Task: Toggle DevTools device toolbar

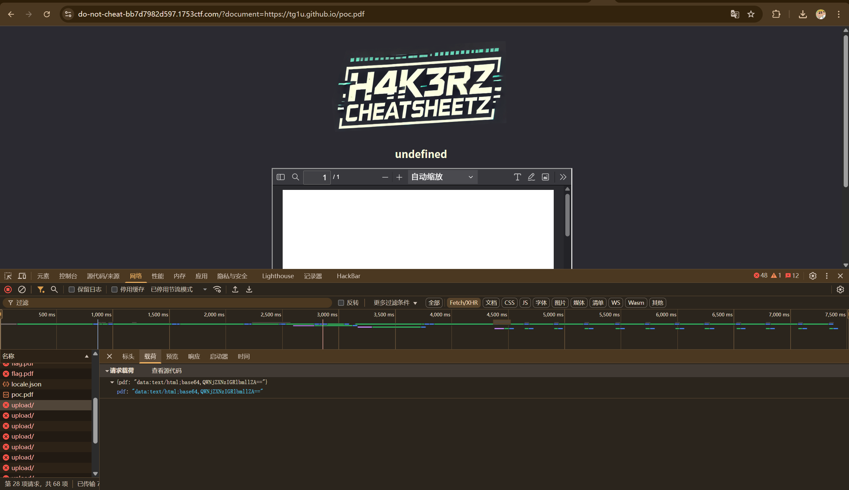Action: [x=22, y=276]
